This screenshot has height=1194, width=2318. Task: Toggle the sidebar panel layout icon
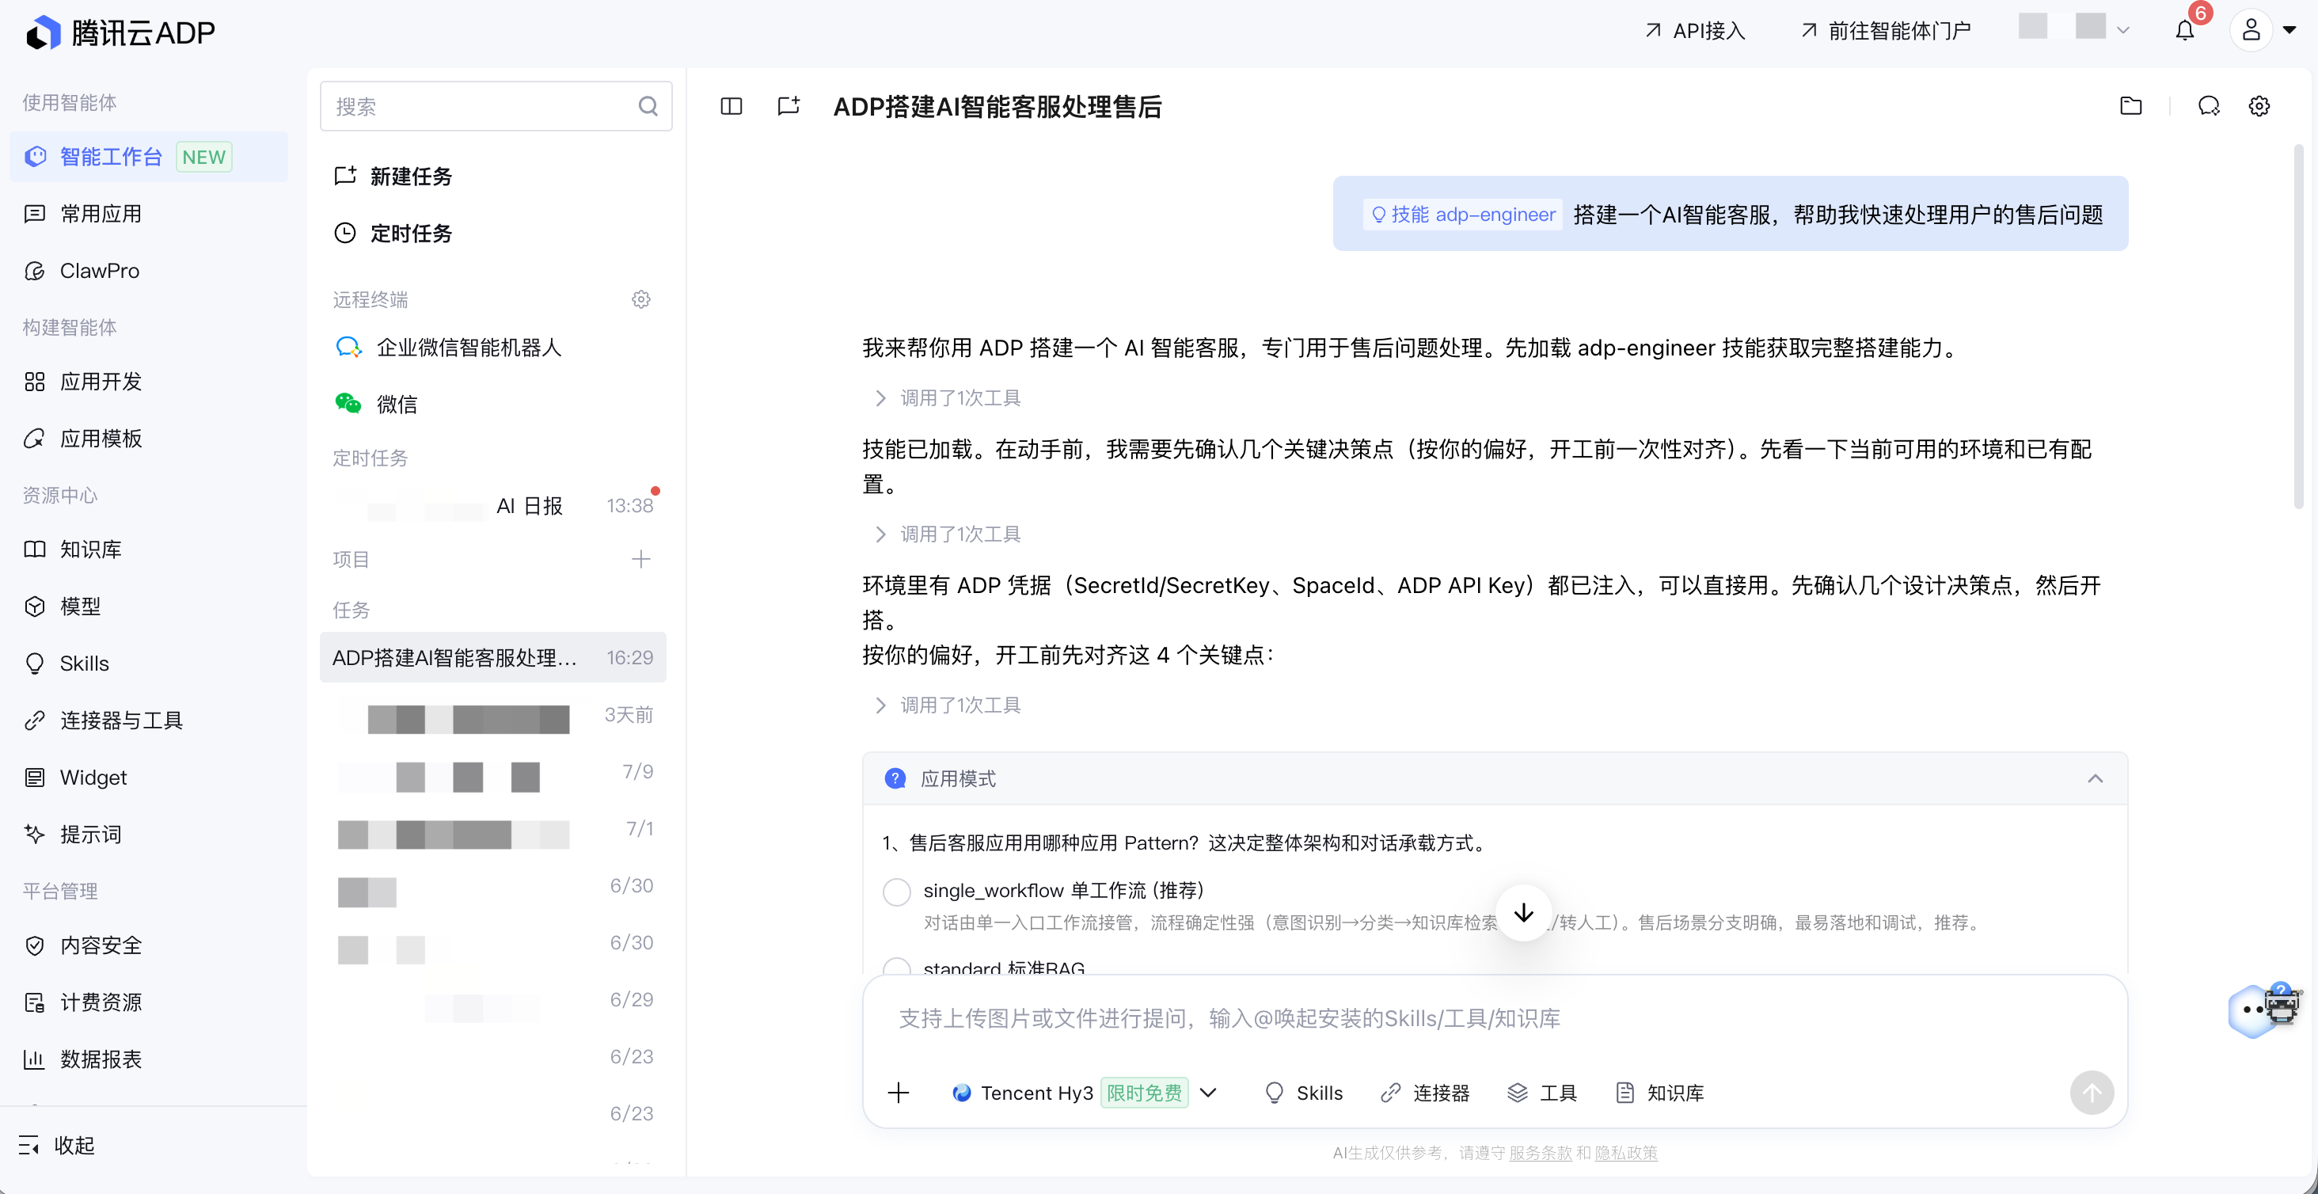[x=731, y=106]
